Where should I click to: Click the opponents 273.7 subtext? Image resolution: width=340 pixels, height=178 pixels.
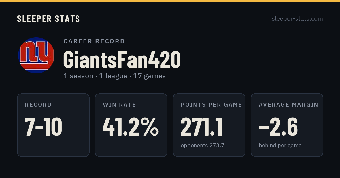click(x=202, y=146)
